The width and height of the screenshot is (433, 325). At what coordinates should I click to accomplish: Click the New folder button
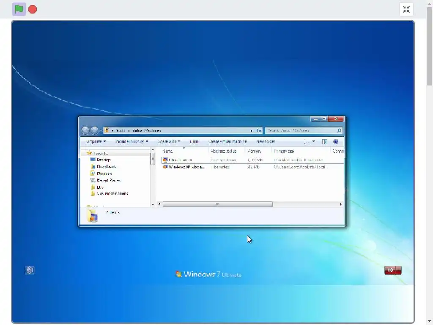[266, 141]
